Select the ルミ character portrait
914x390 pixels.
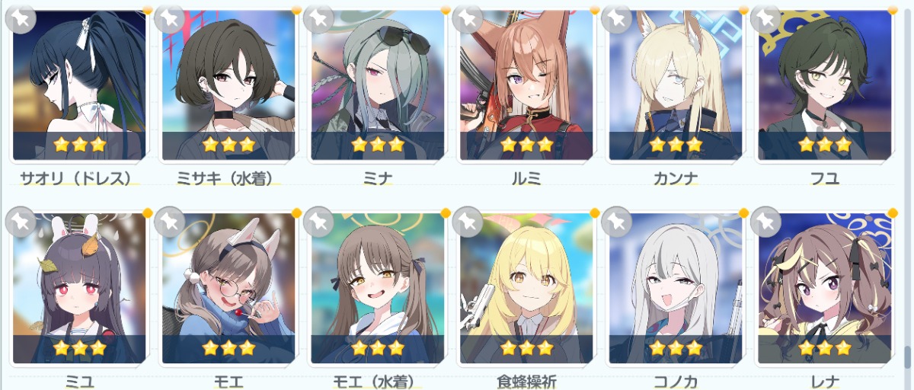[x=526, y=84]
